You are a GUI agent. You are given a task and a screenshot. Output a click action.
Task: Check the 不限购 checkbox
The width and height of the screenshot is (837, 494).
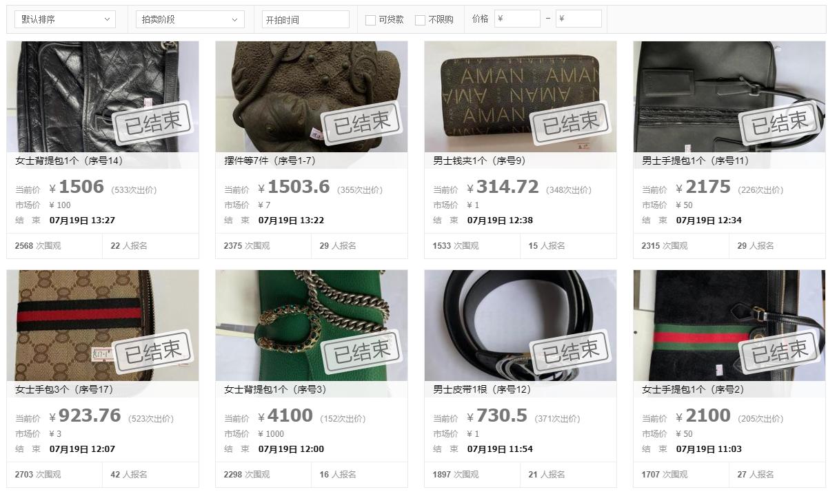tap(420, 20)
